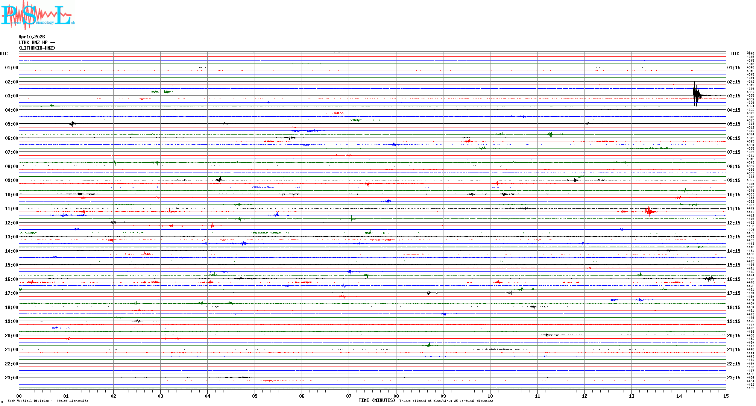Image resolution: width=756 pixels, height=406 pixels.
Task: Click the 'Each Vertical Division' scale note
Action: point(48,401)
